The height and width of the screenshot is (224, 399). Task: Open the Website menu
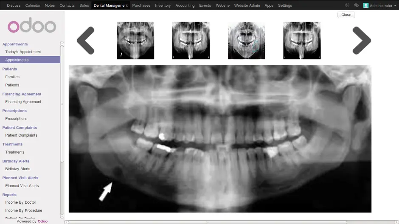pos(223,6)
